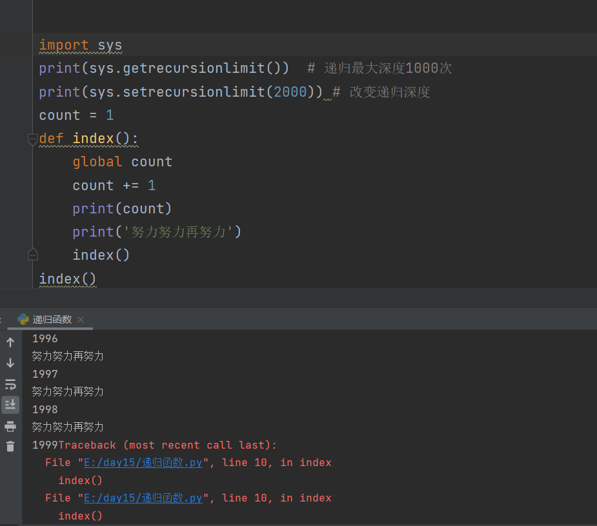The image size is (597, 526).
Task: Click the print(count) line
Action: 122,208
